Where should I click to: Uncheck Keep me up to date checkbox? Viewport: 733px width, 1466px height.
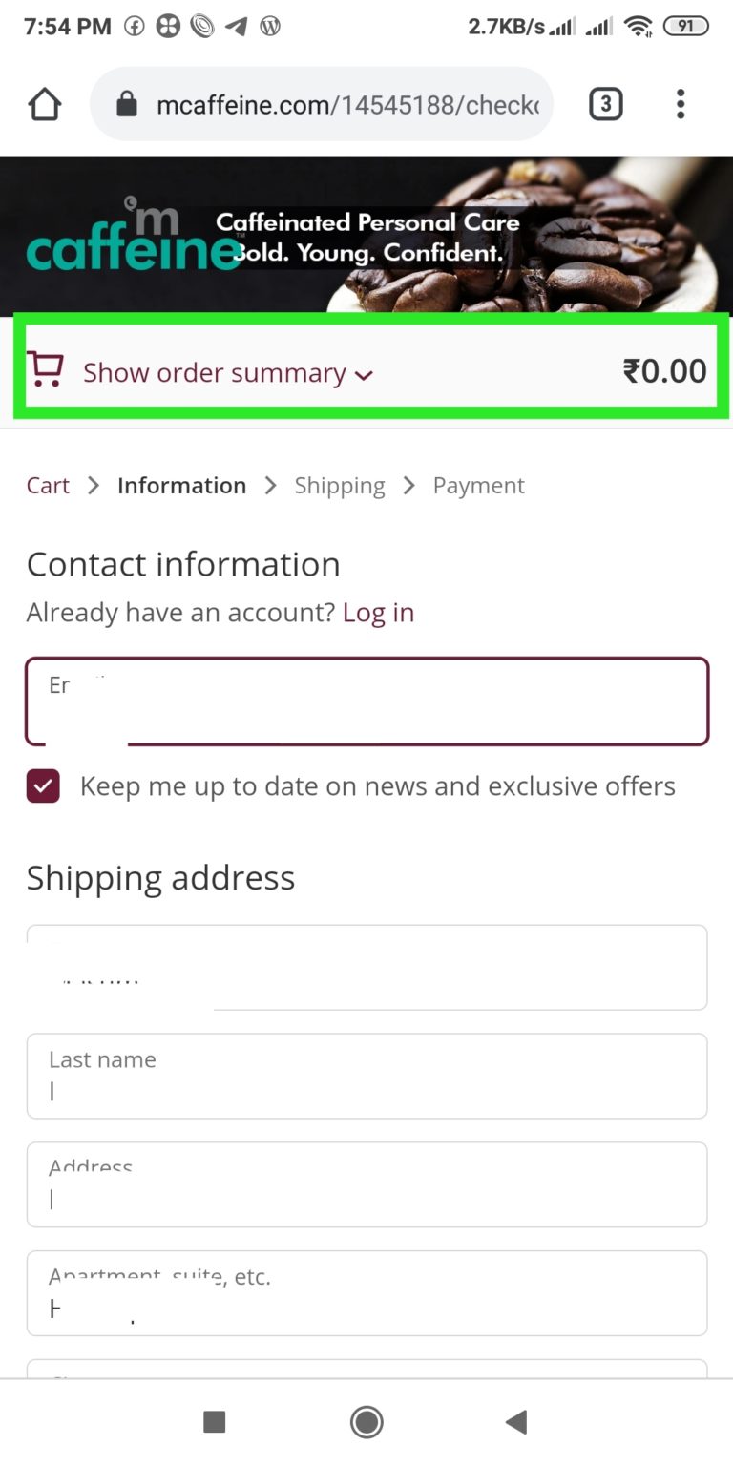click(43, 786)
